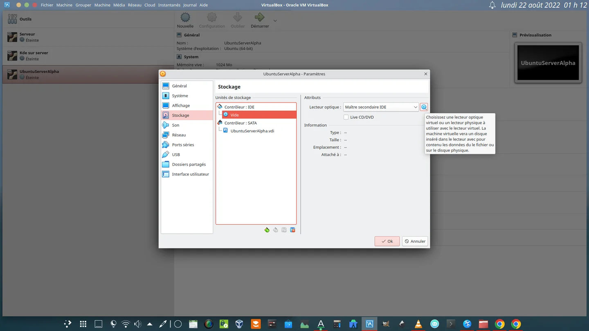Expand the Démarrer options arrow
The height and width of the screenshot is (331, 589).
click(275, 20)
